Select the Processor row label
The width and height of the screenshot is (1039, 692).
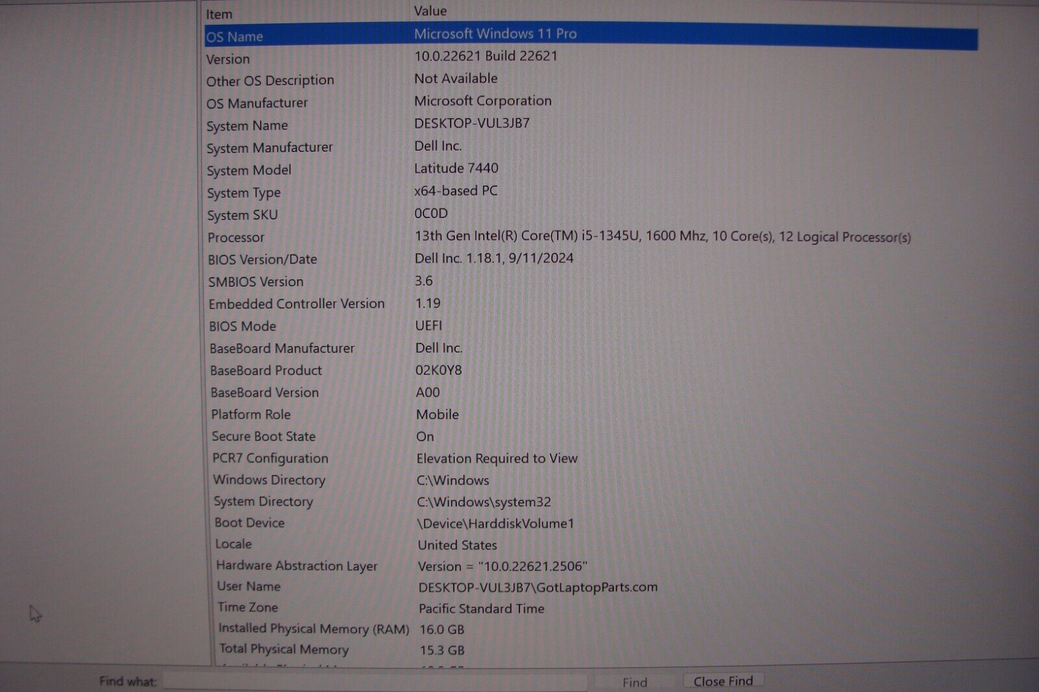236,238
